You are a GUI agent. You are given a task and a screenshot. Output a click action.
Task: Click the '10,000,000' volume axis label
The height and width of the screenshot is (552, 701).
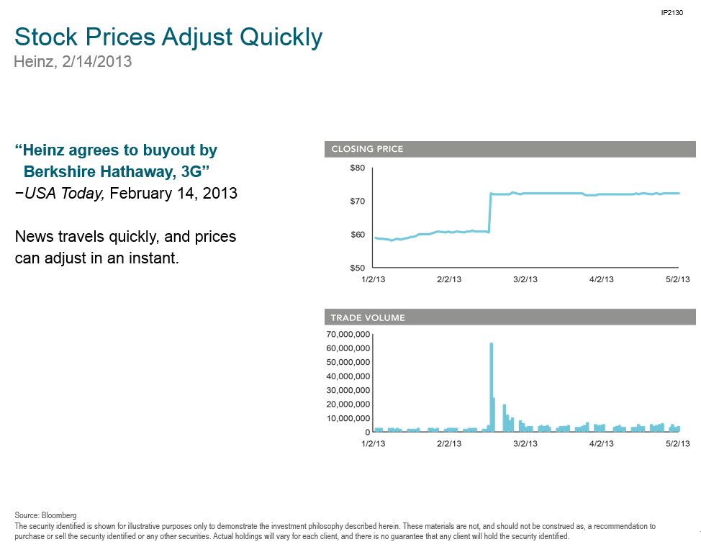348,418
